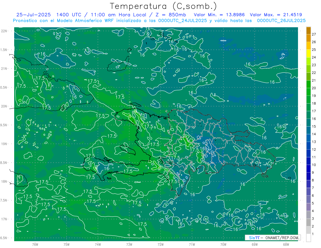Click the '0.5N' latitude label
Viewport: 321px width, 248px height.
point(4,87)
